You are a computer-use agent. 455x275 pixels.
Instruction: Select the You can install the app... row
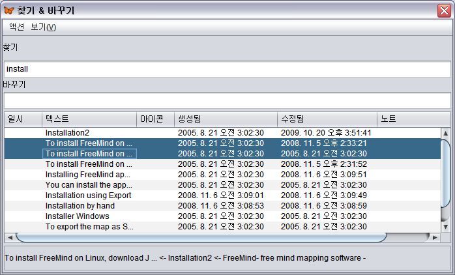pyautogui.click(x=222, y=185)
